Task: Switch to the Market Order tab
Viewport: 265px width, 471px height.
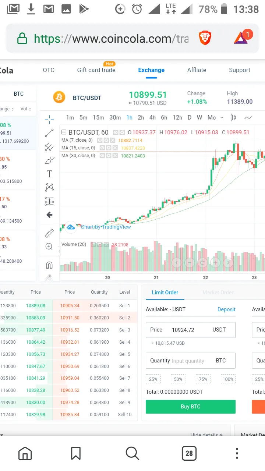Action: point(218,293)
